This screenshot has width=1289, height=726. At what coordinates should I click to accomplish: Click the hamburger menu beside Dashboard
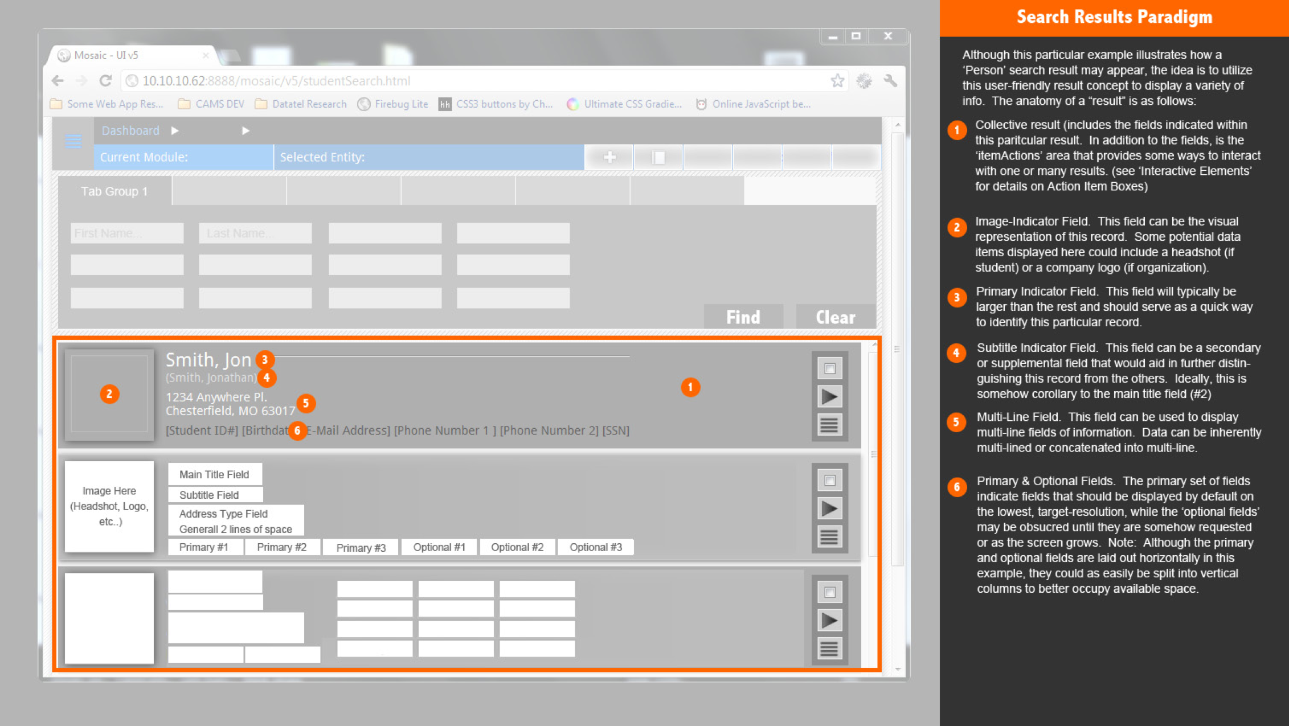pyautogui.click(x=73, y=140)
